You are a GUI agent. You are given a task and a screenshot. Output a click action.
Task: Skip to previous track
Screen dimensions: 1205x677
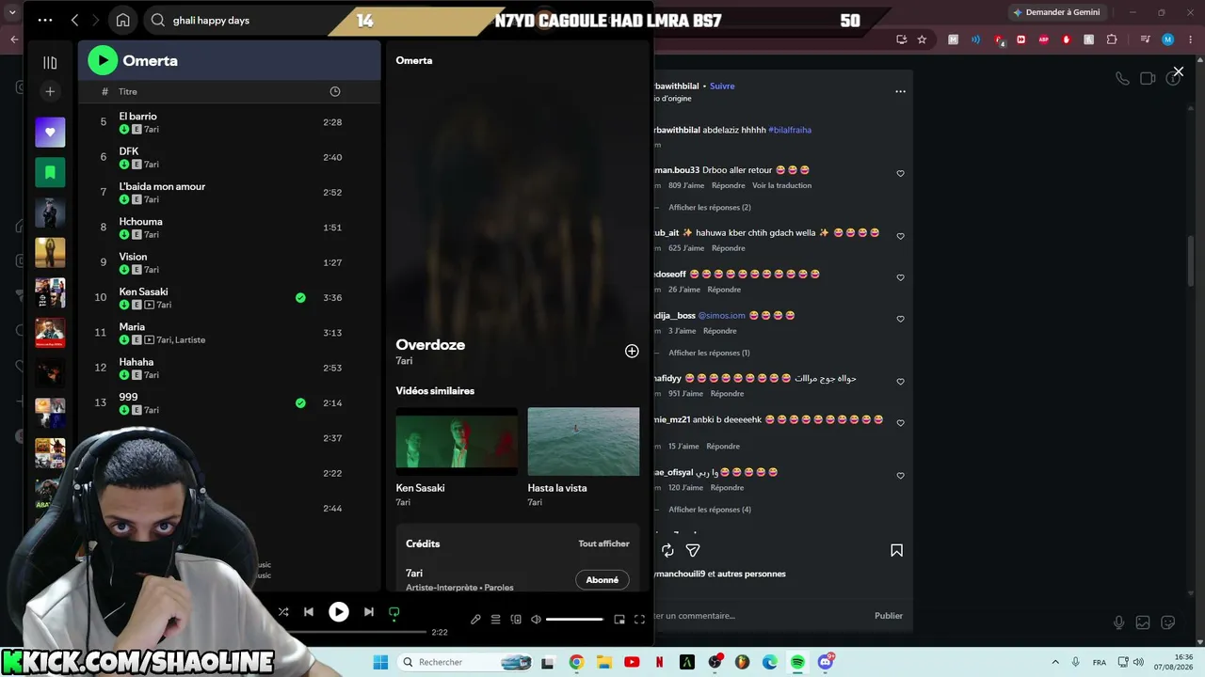click(x=309, y=611)
